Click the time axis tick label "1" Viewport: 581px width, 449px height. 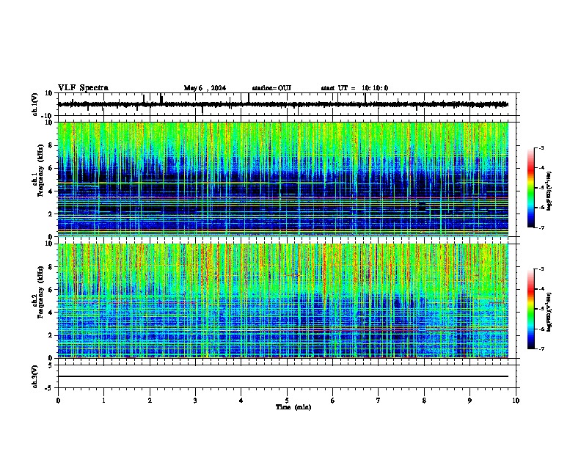[x=103, y=401]
